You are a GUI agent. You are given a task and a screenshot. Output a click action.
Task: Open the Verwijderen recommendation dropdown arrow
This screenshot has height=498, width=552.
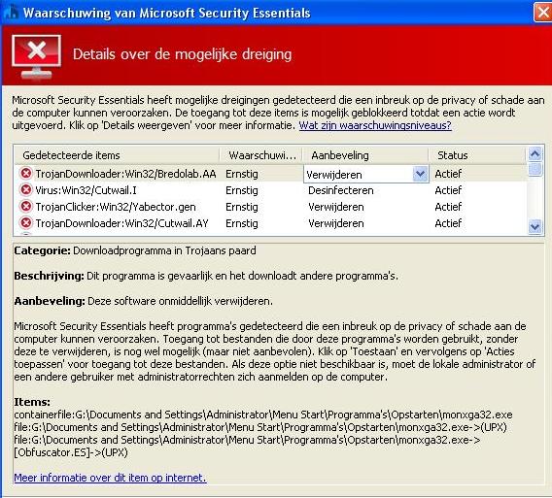click(x=420, y=174)
